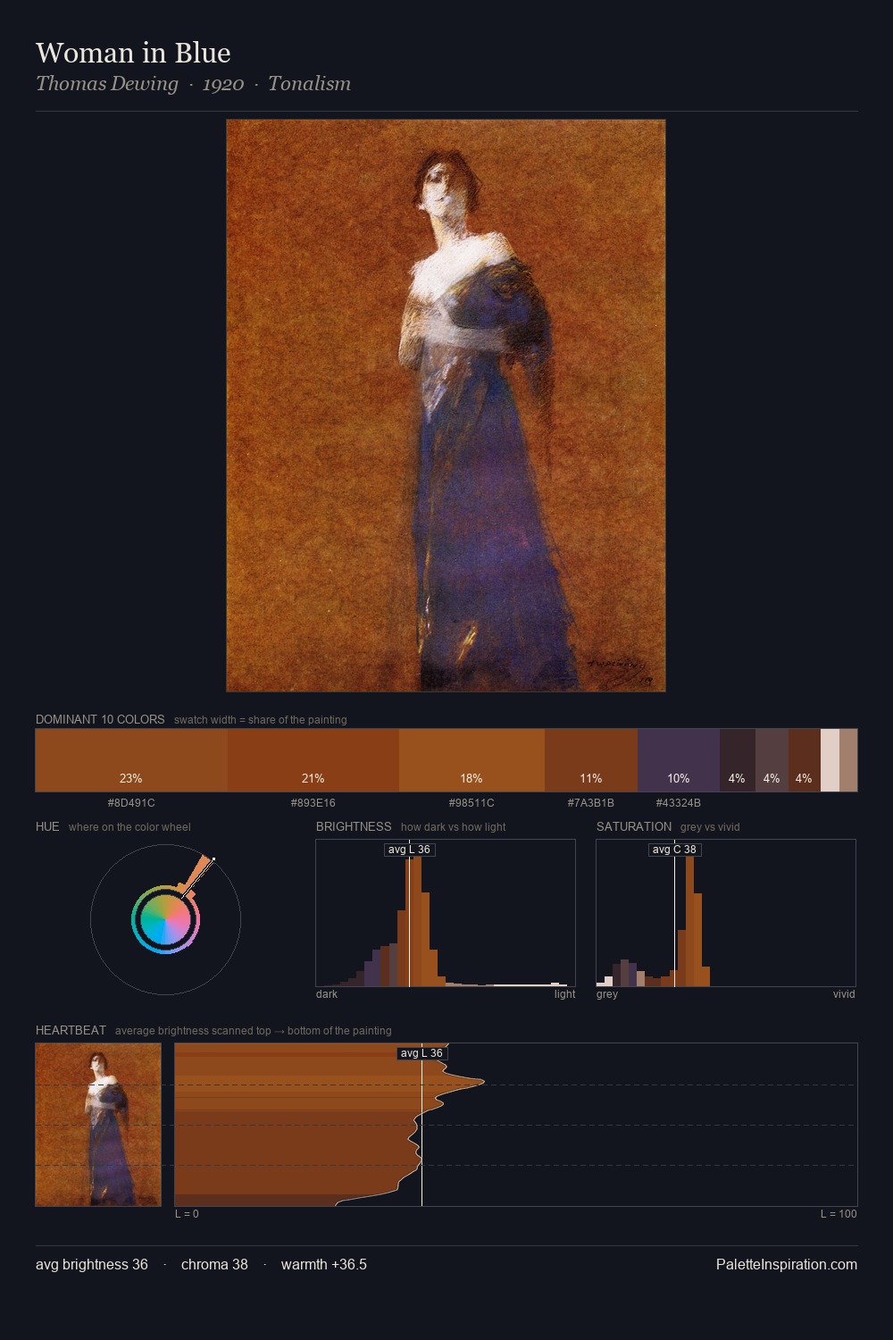Click the 'avg C 38' label in saturation chart
The image size is (893, 1340).
click(x=674, y=850)
